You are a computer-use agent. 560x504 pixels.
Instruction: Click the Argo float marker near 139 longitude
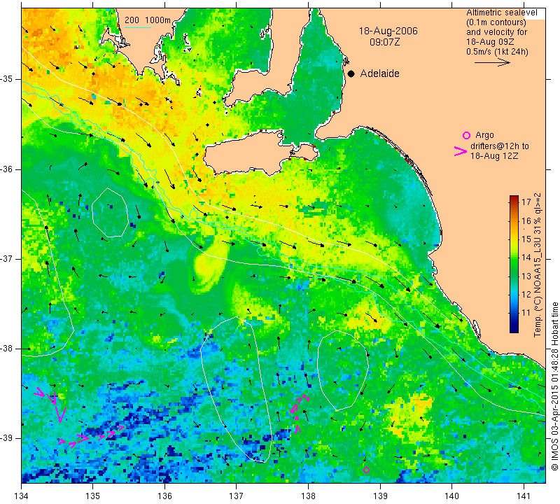[366, 470]
